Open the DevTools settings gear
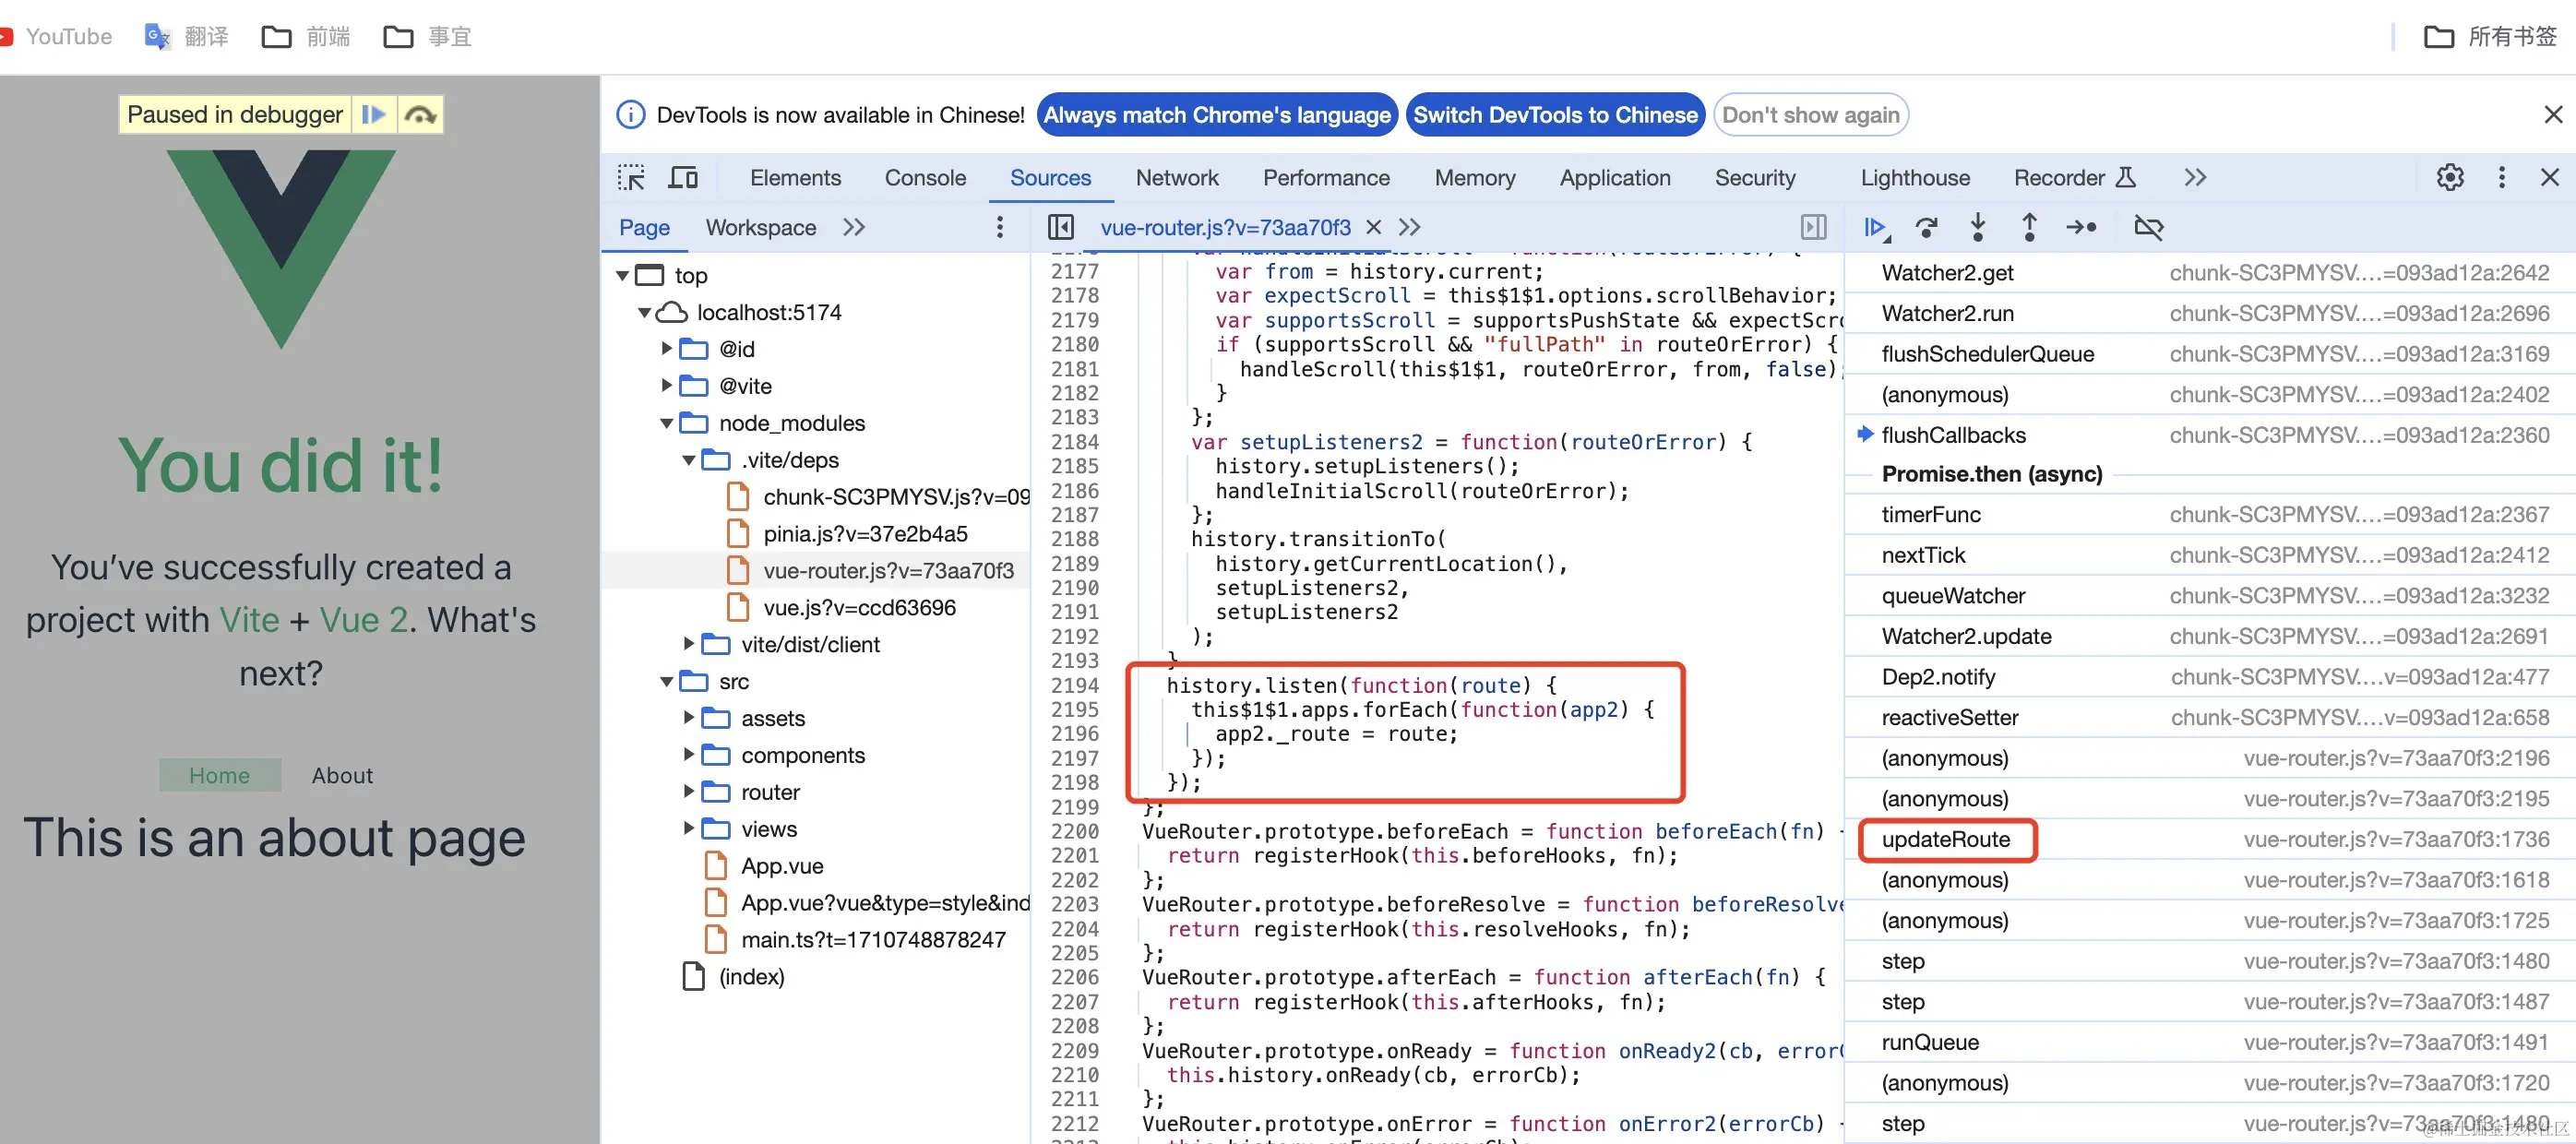 [x=2449, y=178]
